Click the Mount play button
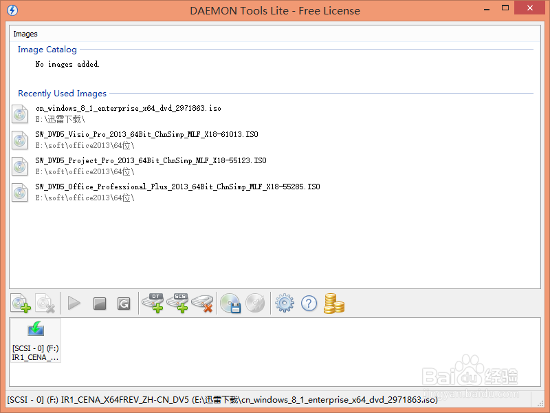 click(74, 303)
